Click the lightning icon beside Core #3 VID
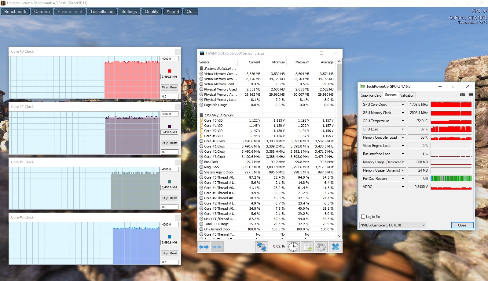 click(x=201, y=136)
